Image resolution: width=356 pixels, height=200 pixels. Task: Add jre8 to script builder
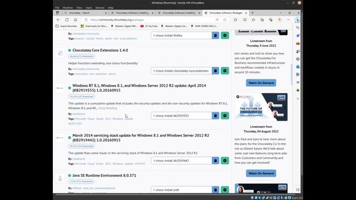[225, 190]
